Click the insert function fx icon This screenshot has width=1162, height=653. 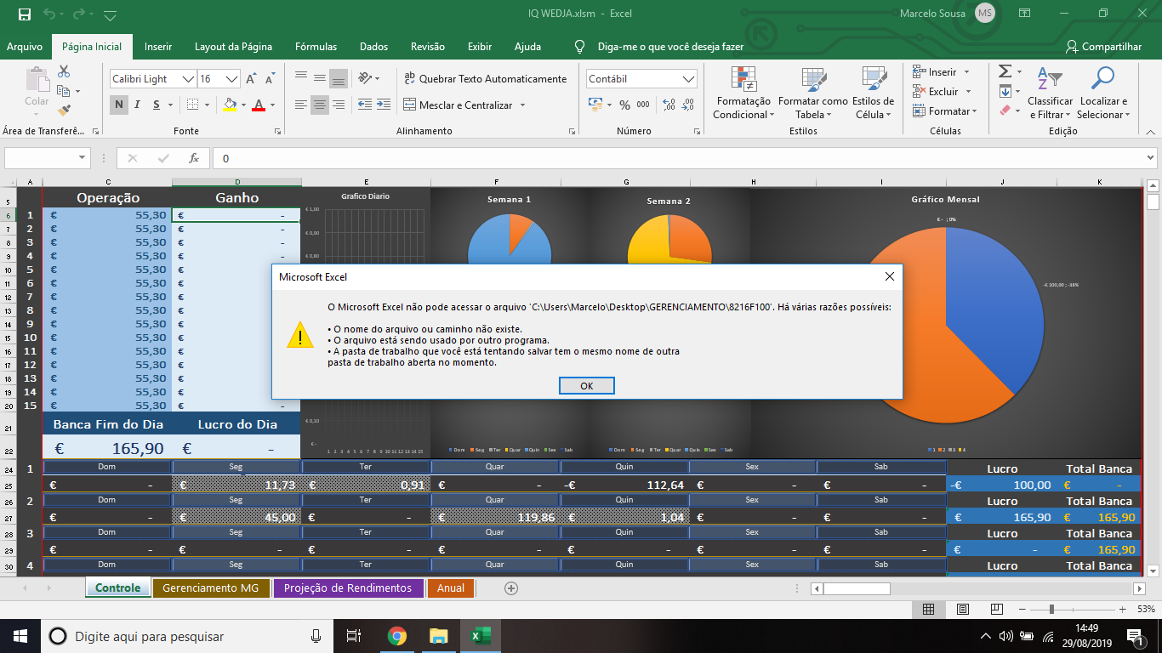194,158
